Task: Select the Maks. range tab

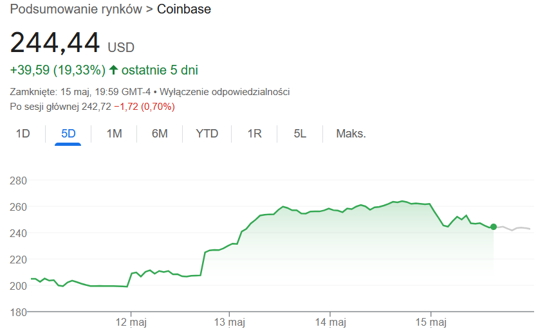Action: pos(351,134)
